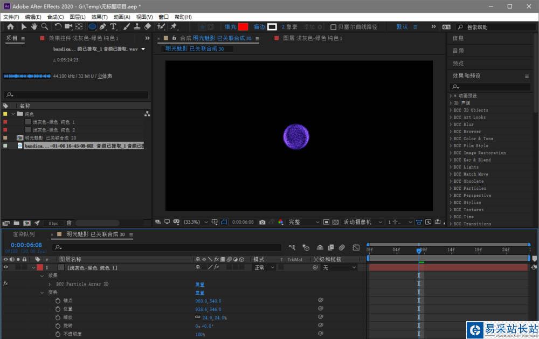
Task: Enable the 贝塞尔曲线路径 checkbox
Action: click(x=333, y=27)
